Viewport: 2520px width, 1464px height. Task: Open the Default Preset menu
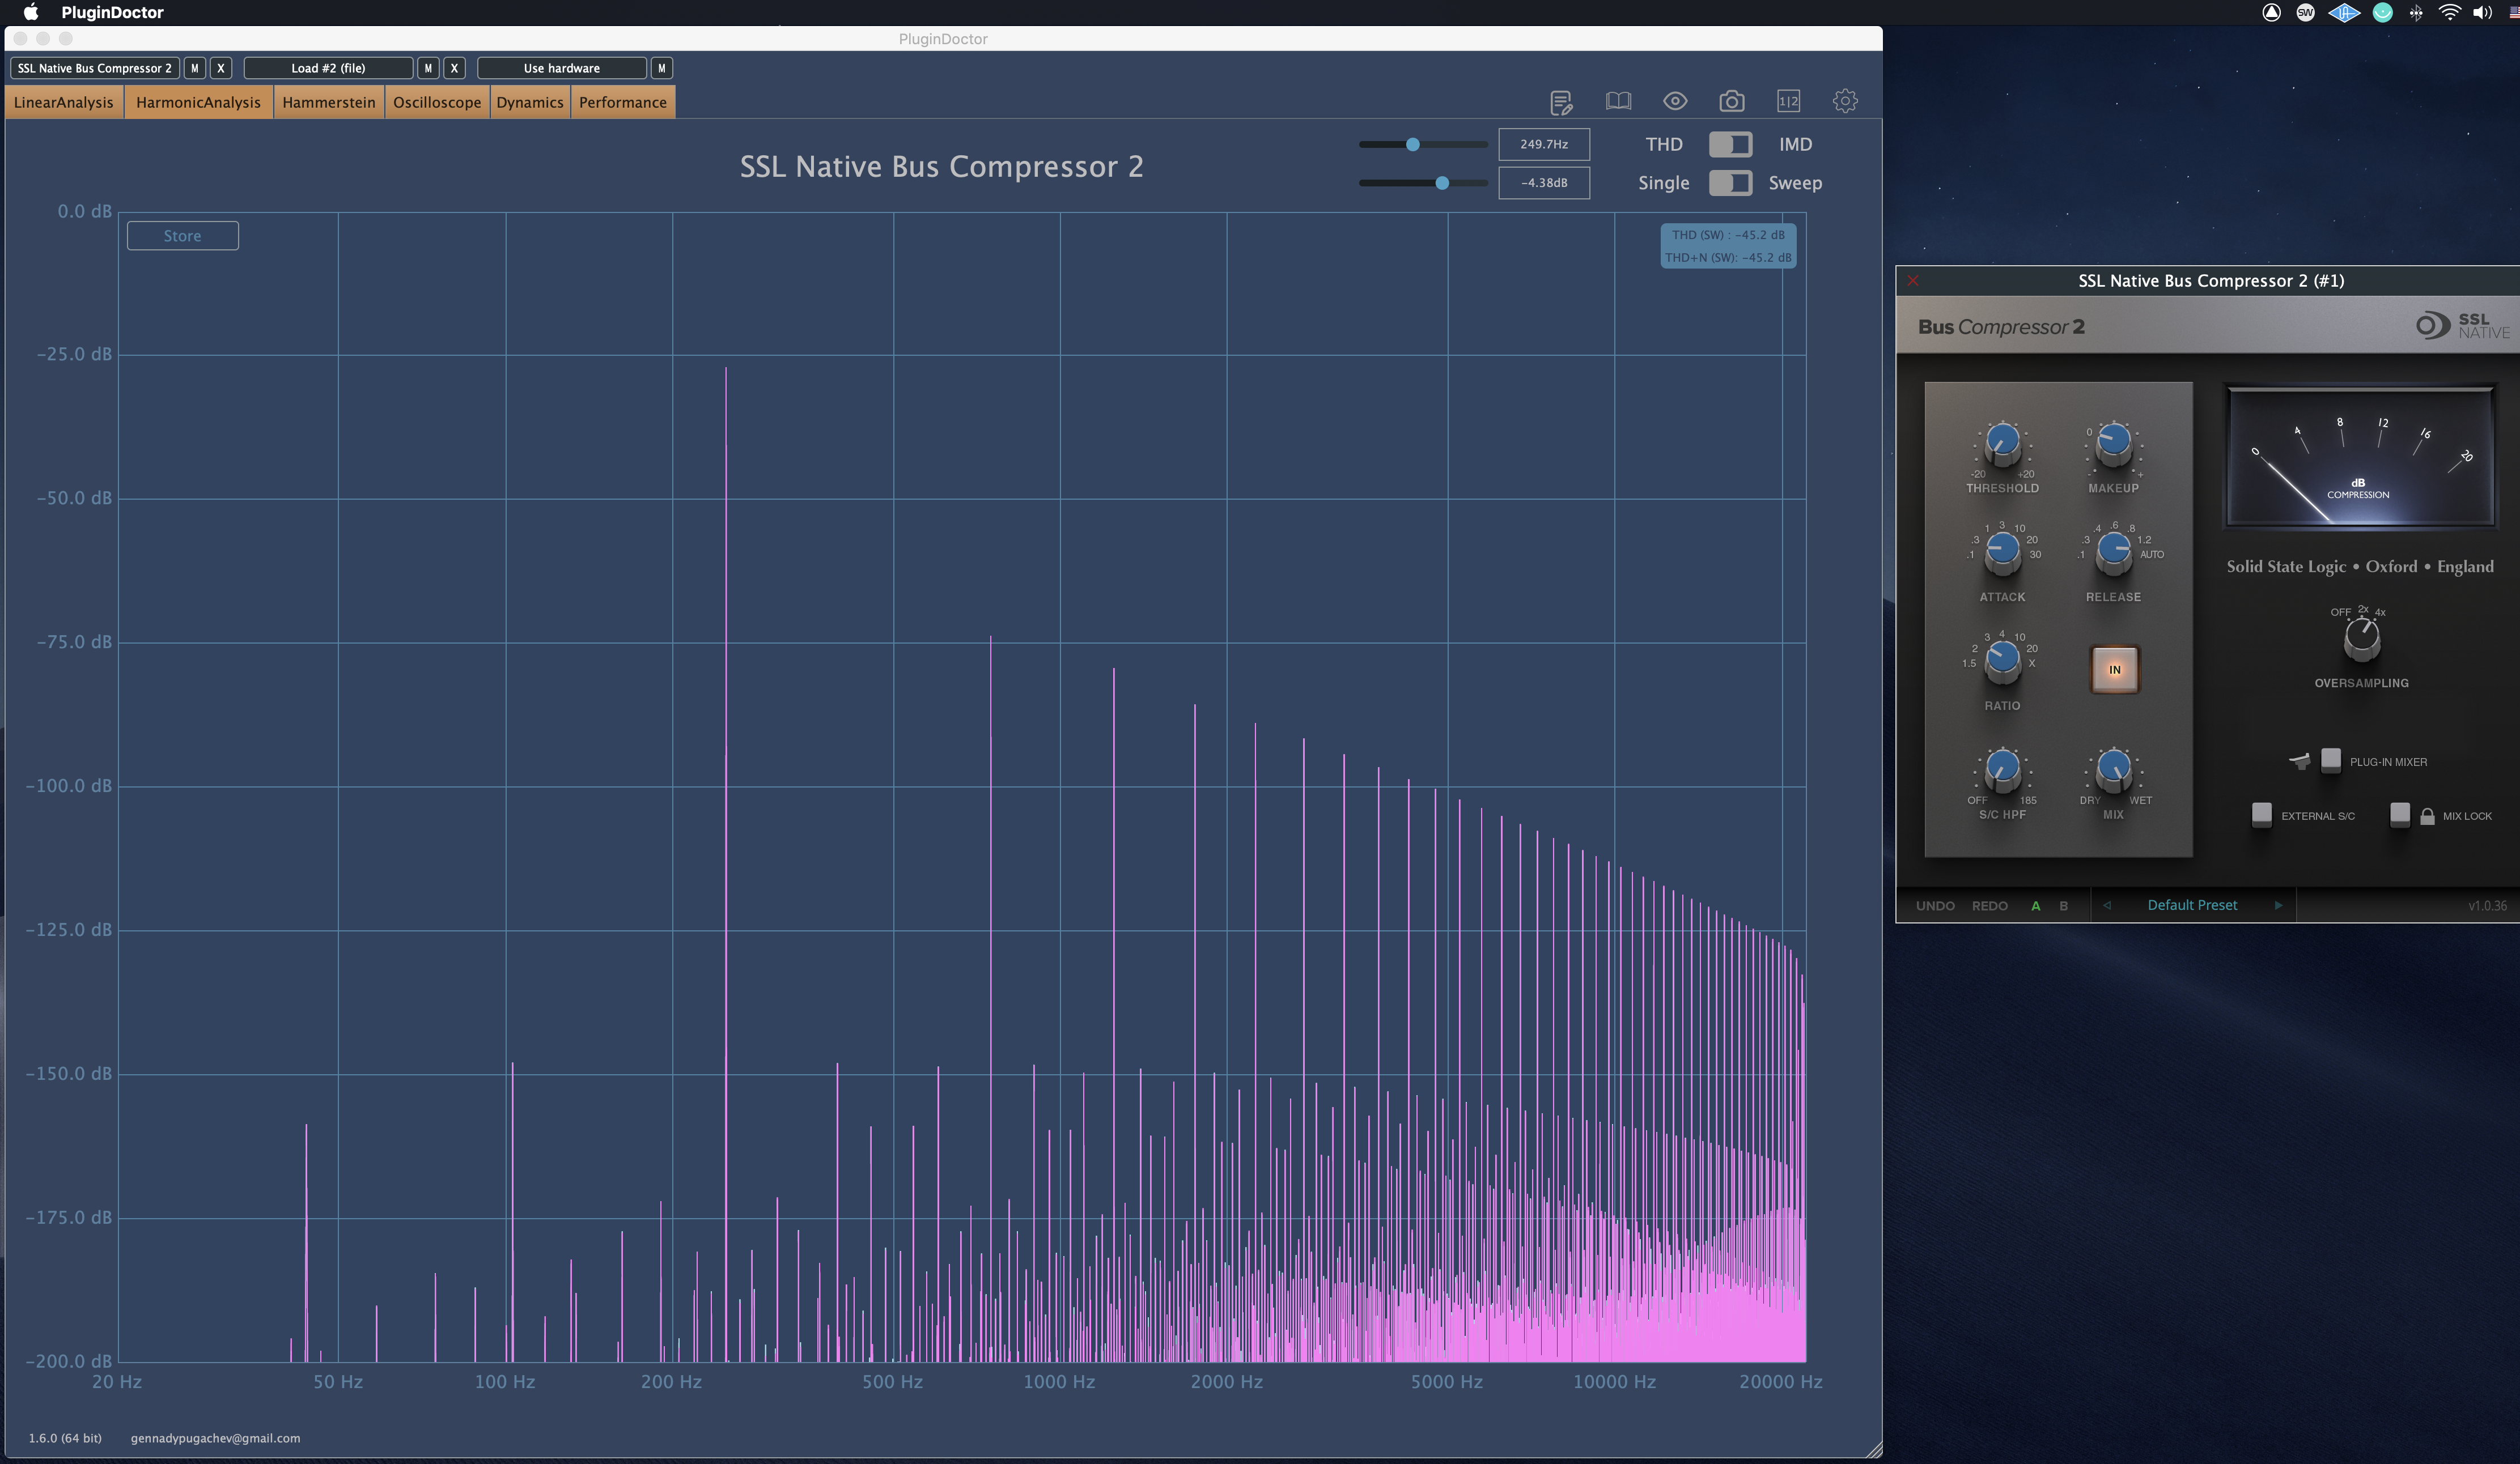pyautogui.click(x=2192, y=905)
